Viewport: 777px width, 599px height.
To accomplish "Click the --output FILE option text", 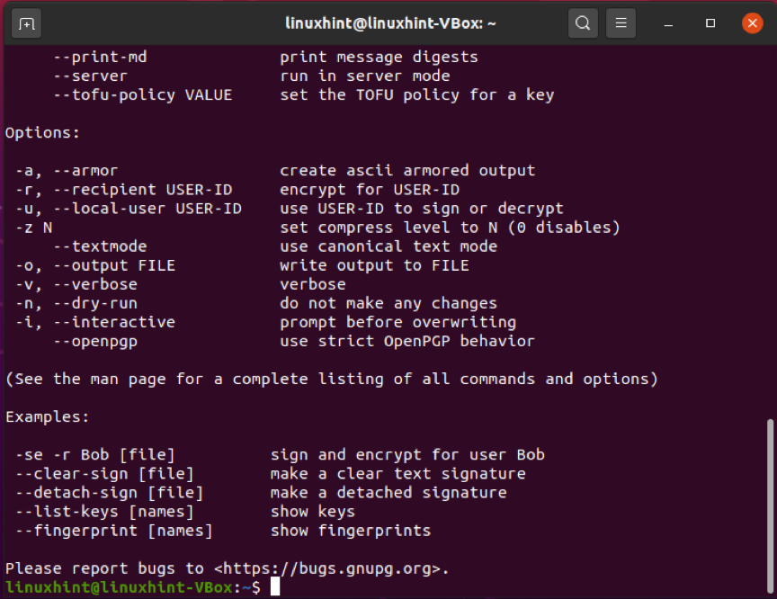I will pos(114,265).
